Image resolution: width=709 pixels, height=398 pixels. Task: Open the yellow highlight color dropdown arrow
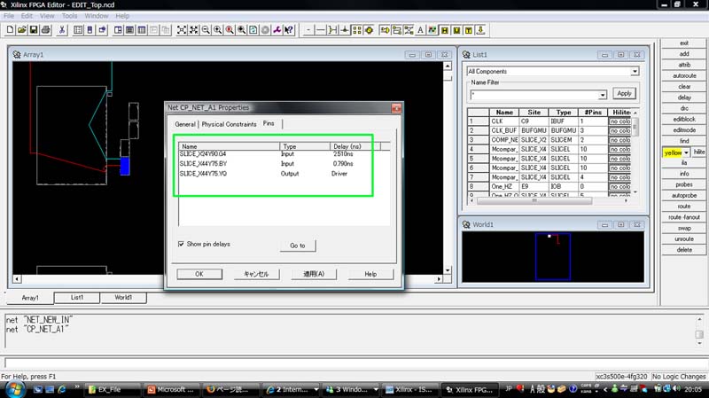point(686,152)
